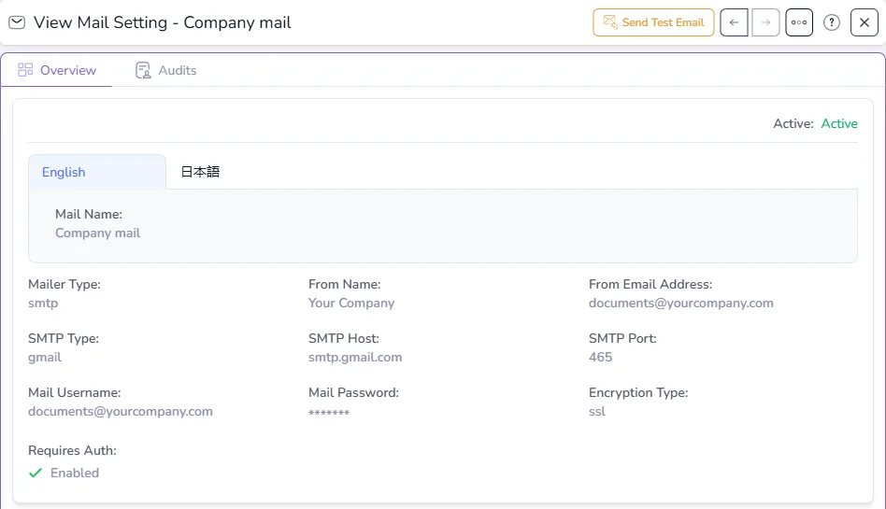
Task: Click the SMTP Host value smtp.gmail.com
Action: pos(355,357)
